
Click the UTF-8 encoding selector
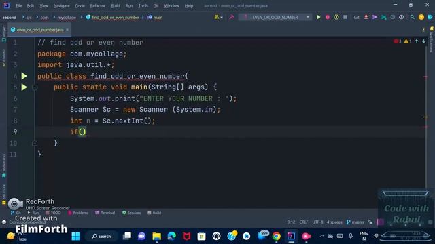[317, 222]
